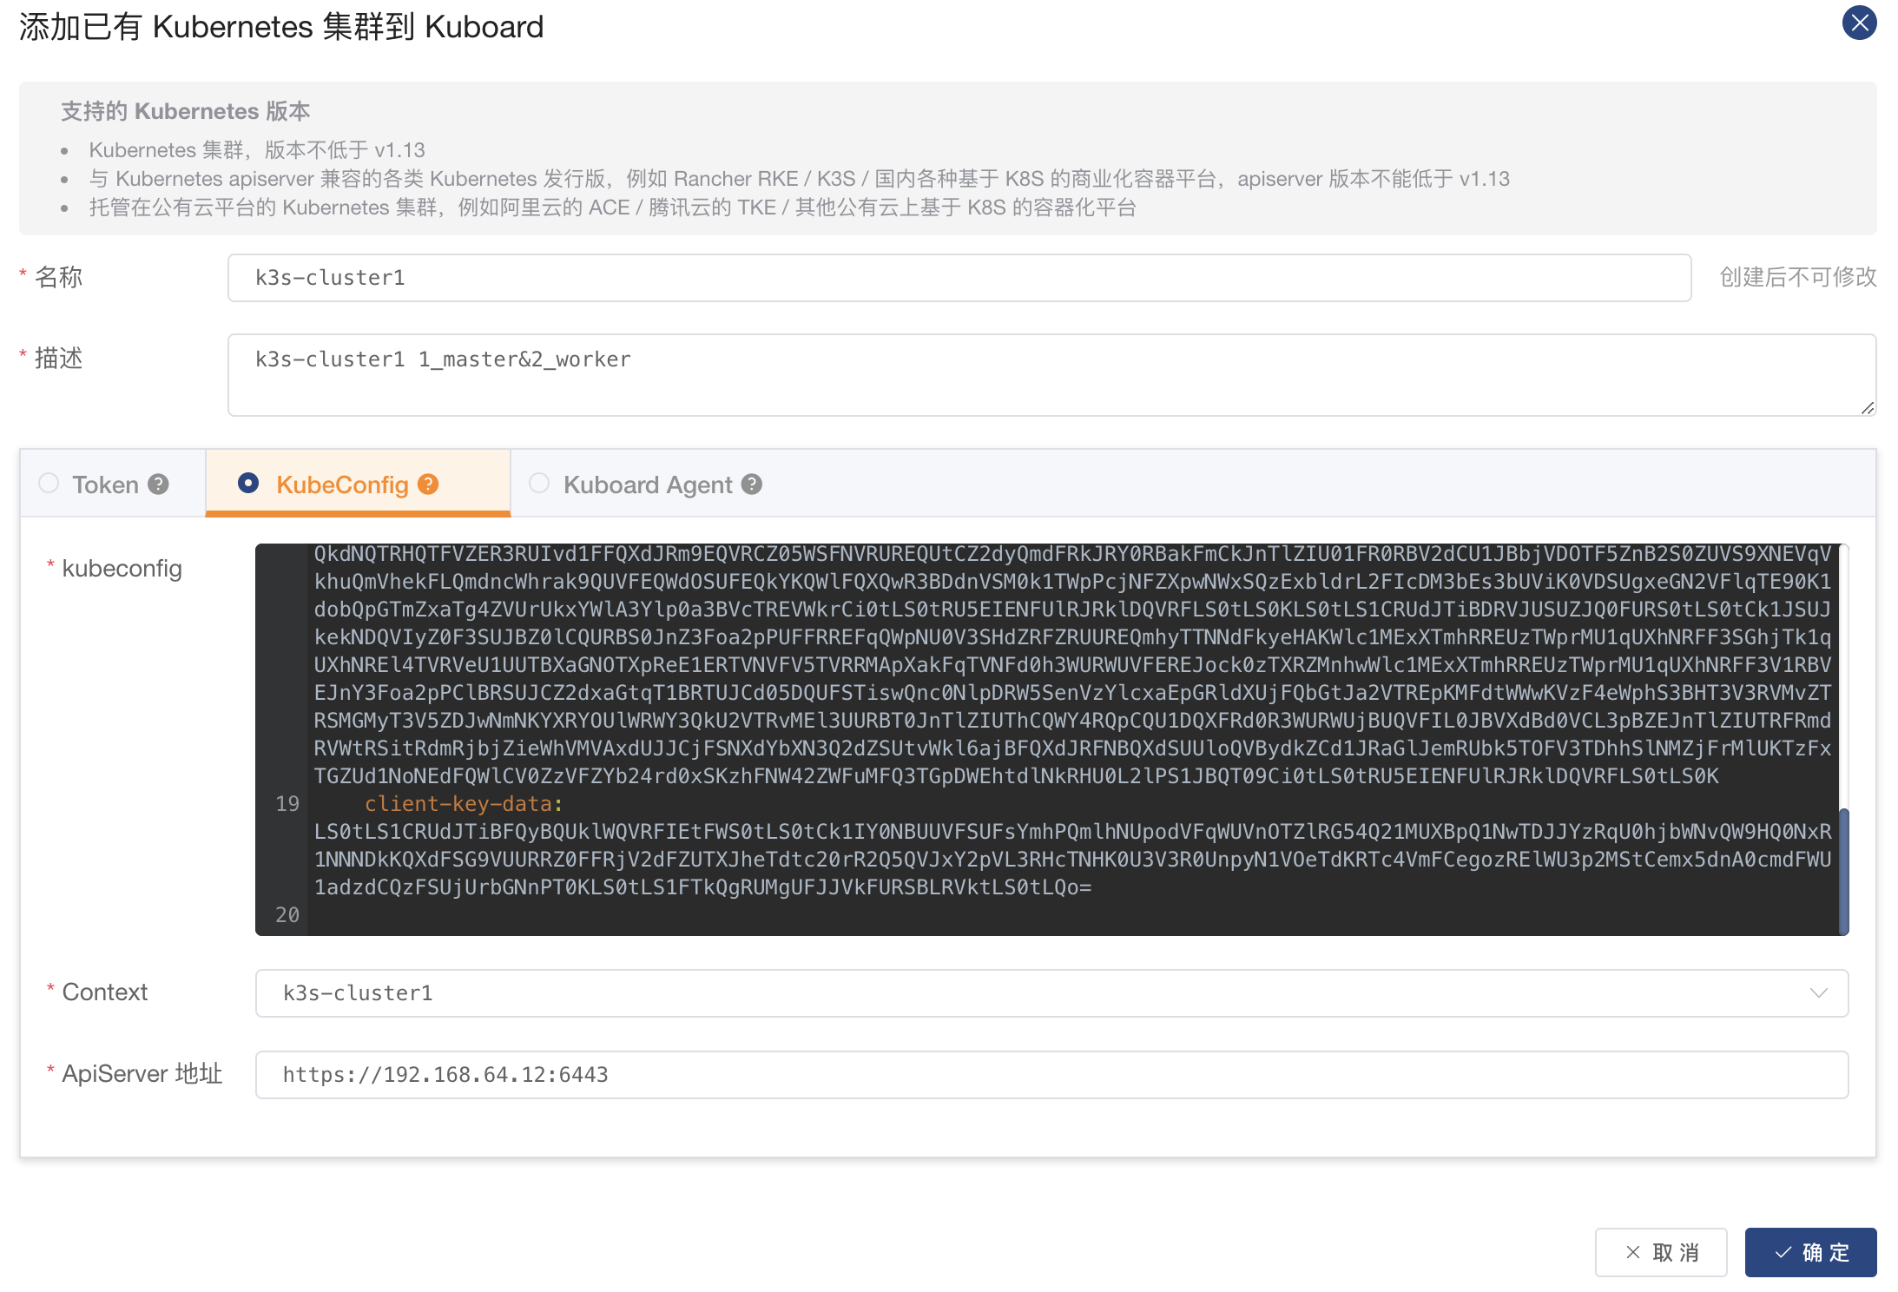Image resolution: width=1898 pixels, height=1292 pixels.
Task: Click the 名称 field label
Action: click(x=59, y=277)
